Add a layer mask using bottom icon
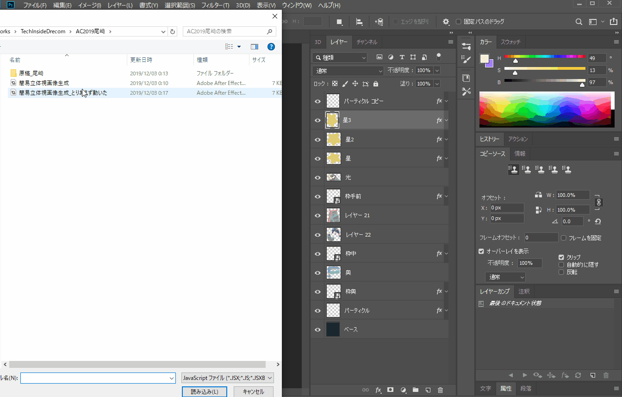The image size is (622, 397). tap(390, 390)
